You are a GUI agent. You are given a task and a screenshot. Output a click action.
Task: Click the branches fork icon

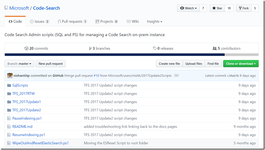pos(90,49)
